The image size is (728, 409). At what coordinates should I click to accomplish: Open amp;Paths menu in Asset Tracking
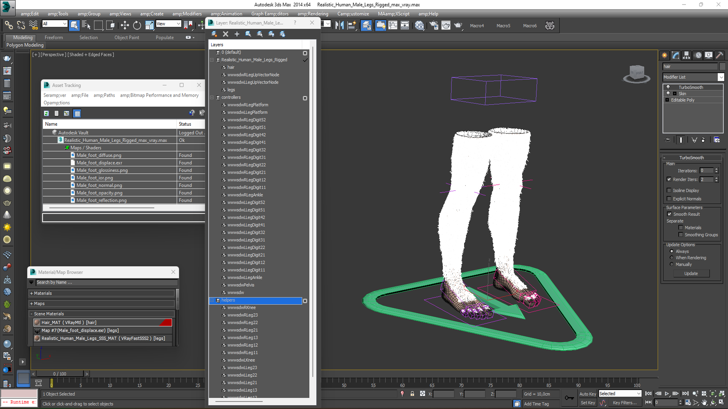click(x=104, y=95)
